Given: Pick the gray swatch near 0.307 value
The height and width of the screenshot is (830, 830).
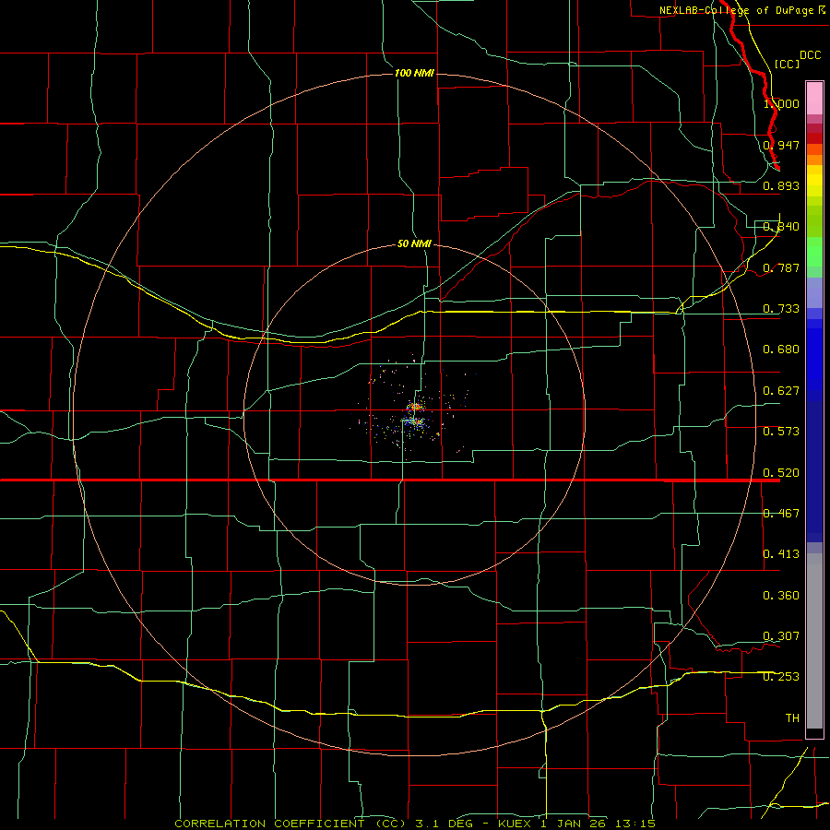Looking at the screenshot, I should [814, 635].
